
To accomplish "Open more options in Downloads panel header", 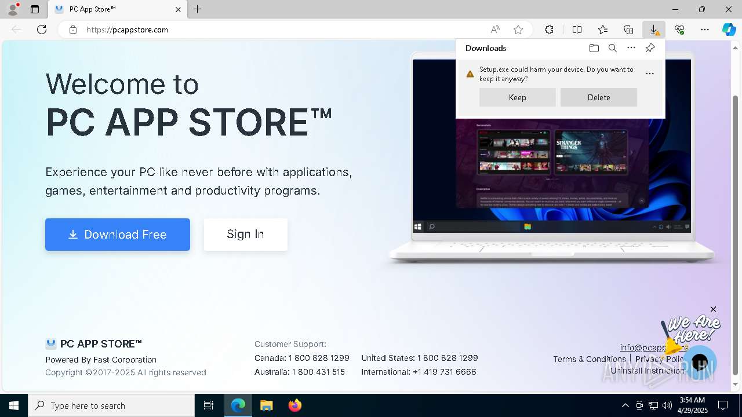I will 631,48.
